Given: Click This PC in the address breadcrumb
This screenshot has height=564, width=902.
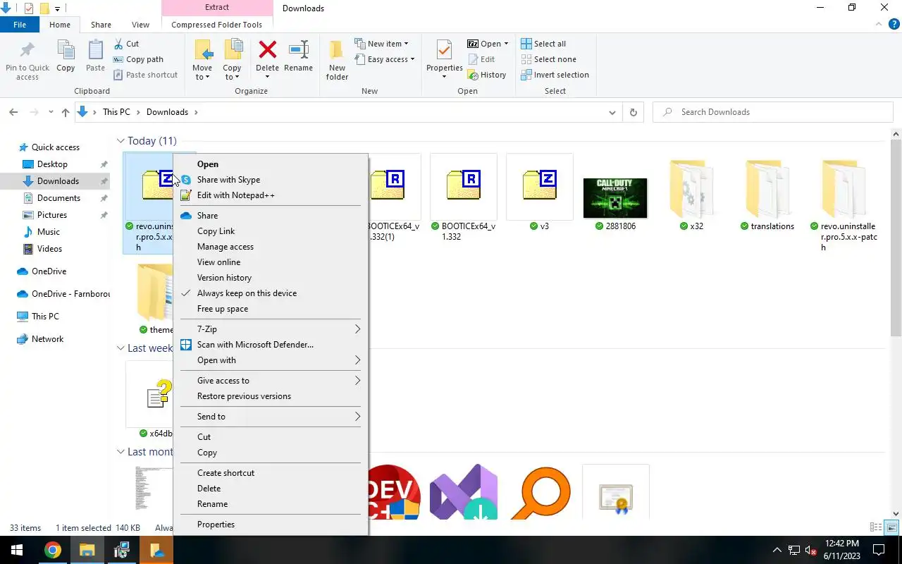Looking at the screenshot, I should pyautogui.click(x=116, y=112).
